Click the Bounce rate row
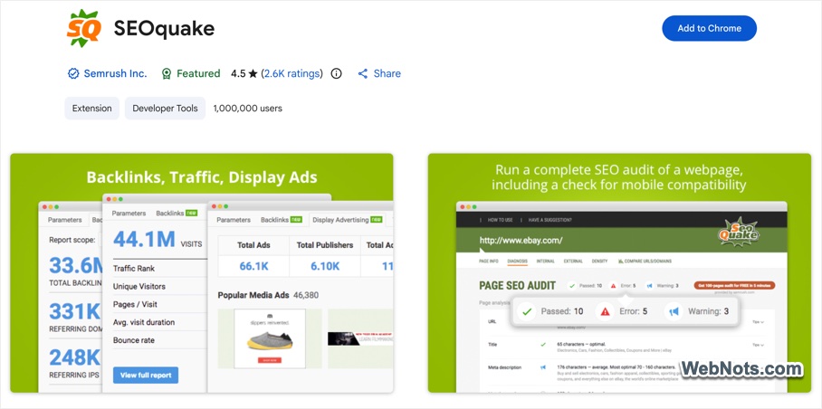This screenshot has height=409, width=822. tap(160, 340)
